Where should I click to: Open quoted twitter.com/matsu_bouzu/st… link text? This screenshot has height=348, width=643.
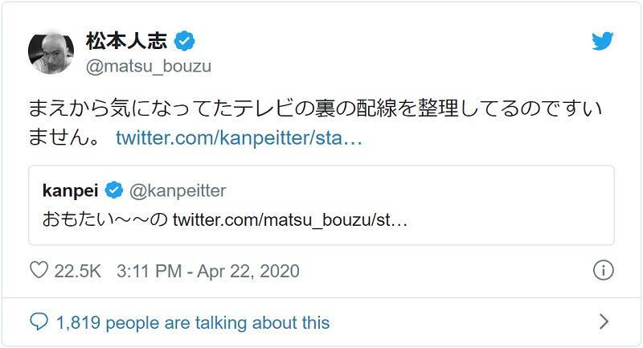290,219
